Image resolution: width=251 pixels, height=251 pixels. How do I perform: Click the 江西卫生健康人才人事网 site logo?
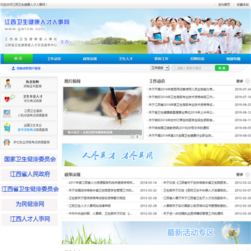click(x=37, y=22)
